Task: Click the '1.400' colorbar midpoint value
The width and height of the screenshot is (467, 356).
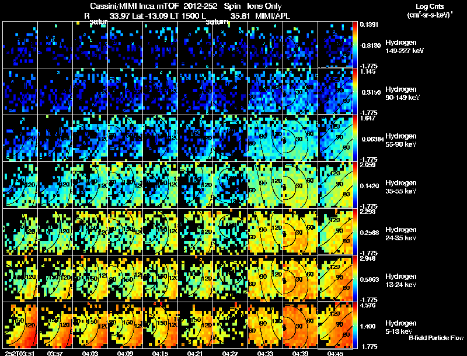Action: [368, 327]
